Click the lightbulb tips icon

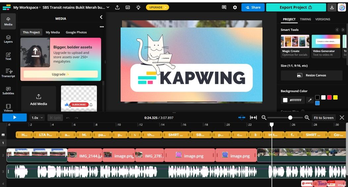point(138,7)
